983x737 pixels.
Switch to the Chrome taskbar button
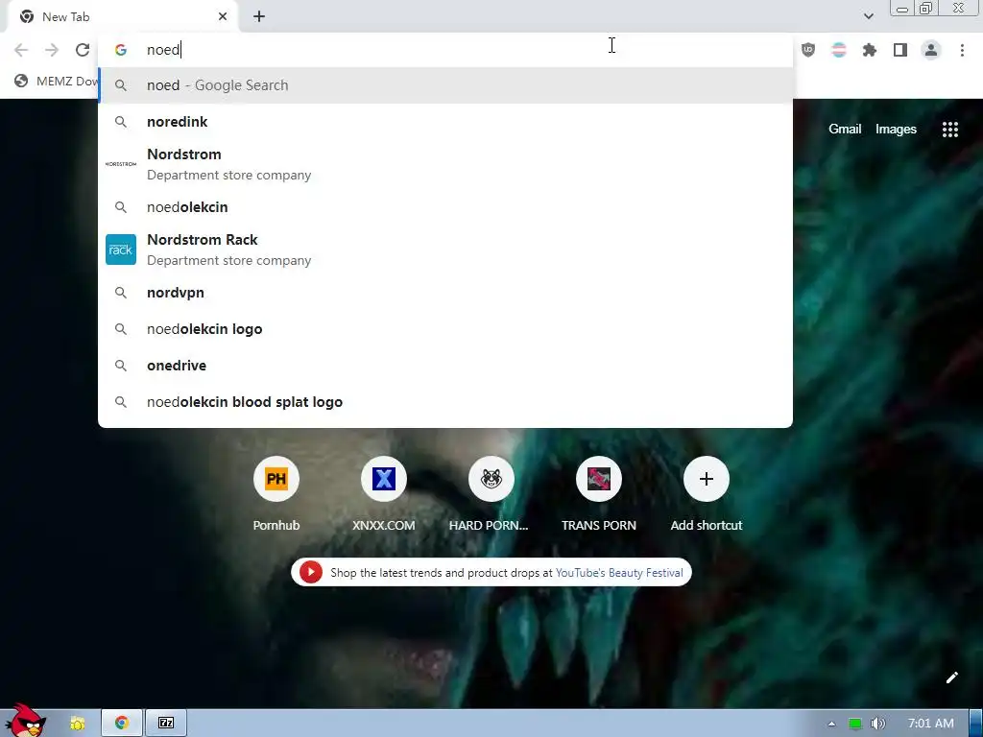click(x=122, y=723)
